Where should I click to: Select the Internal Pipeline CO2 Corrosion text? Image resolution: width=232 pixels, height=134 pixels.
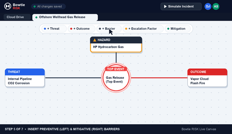point(20,81)
